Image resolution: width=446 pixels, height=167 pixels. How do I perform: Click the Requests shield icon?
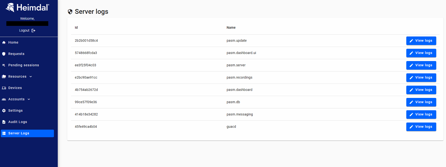point(4,54)
